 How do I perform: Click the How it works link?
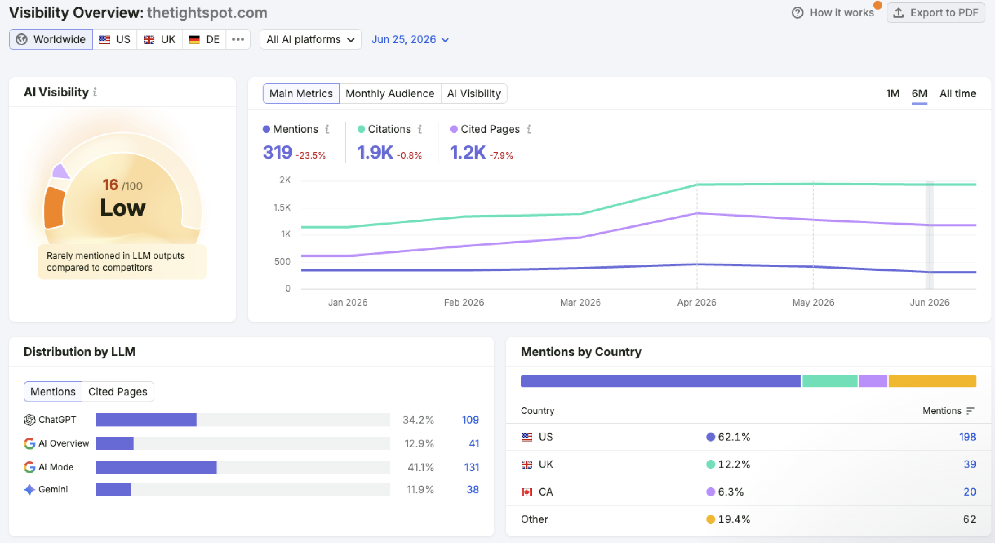(841, 13)
